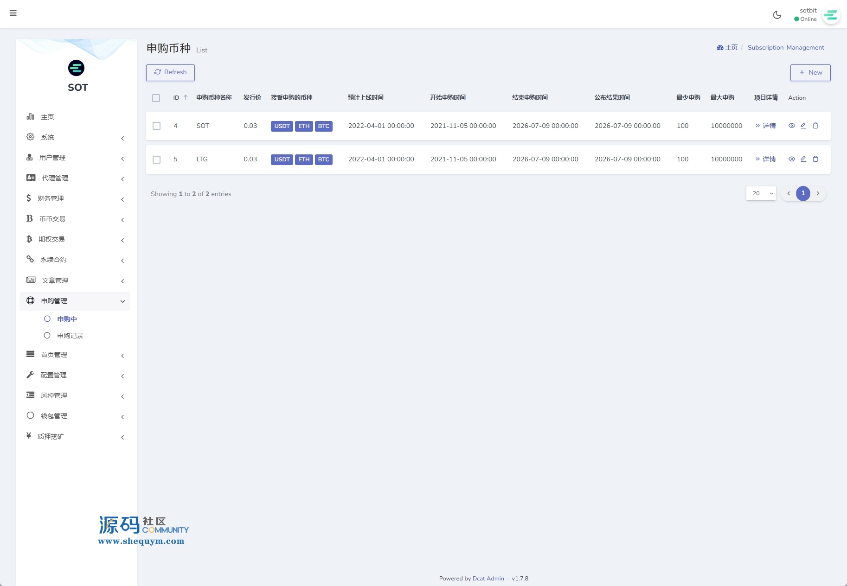Open the sotbit user avatar menu
The height and width of the screenshot is (586, 847).
pyautogui.click(x=830, y=15)
